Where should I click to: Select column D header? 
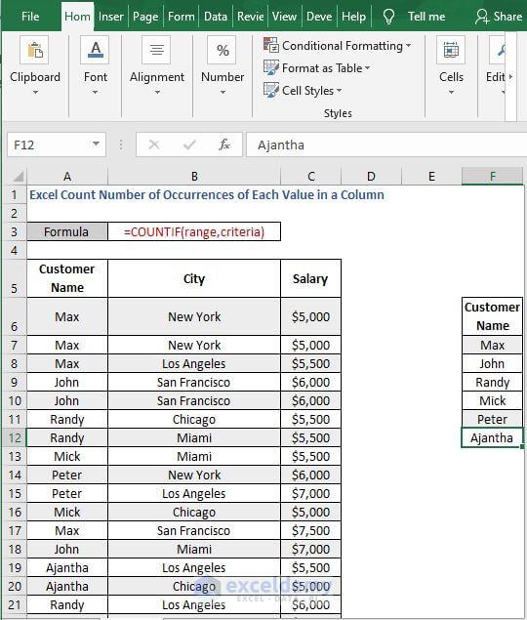click(x=371, y=177)
